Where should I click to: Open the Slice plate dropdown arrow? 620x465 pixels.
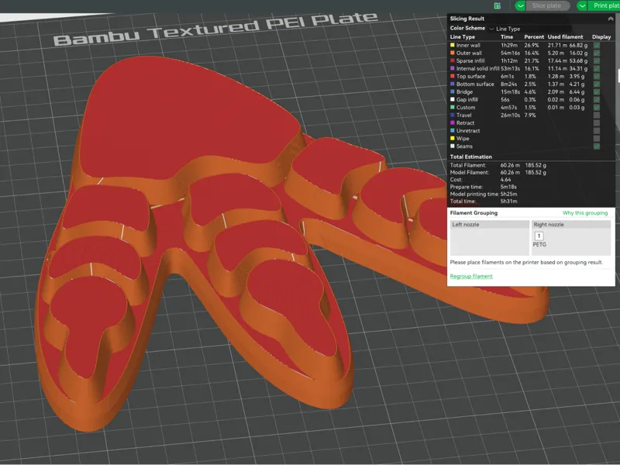(x=520, y=5)
